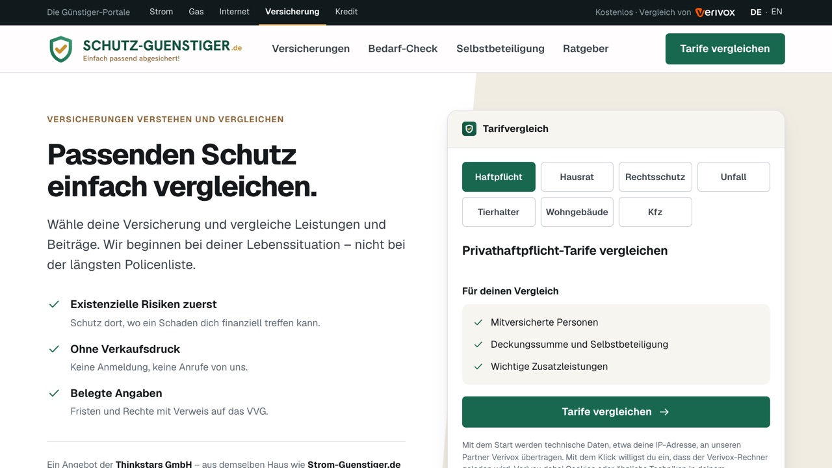Open the Ratgeber menu item
The width and height of the screenshot is (832, 468).
(x=586, y=49)
